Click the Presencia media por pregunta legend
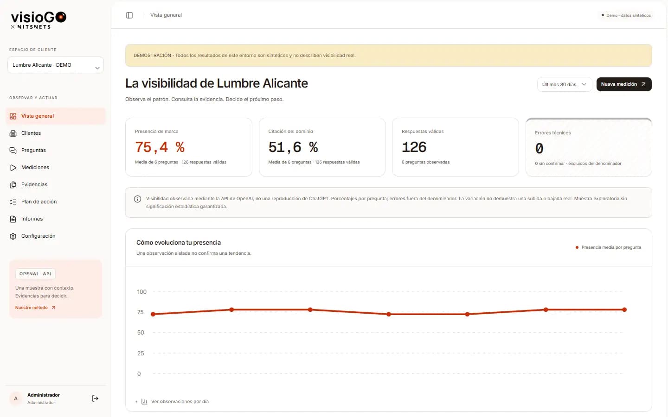This screenshot has width=668, height=417. 608,247
